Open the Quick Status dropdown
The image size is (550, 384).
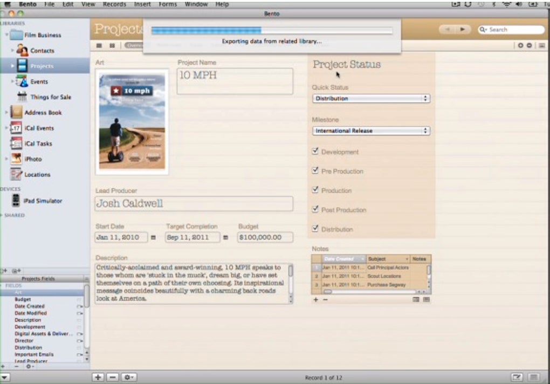(371, 99)
